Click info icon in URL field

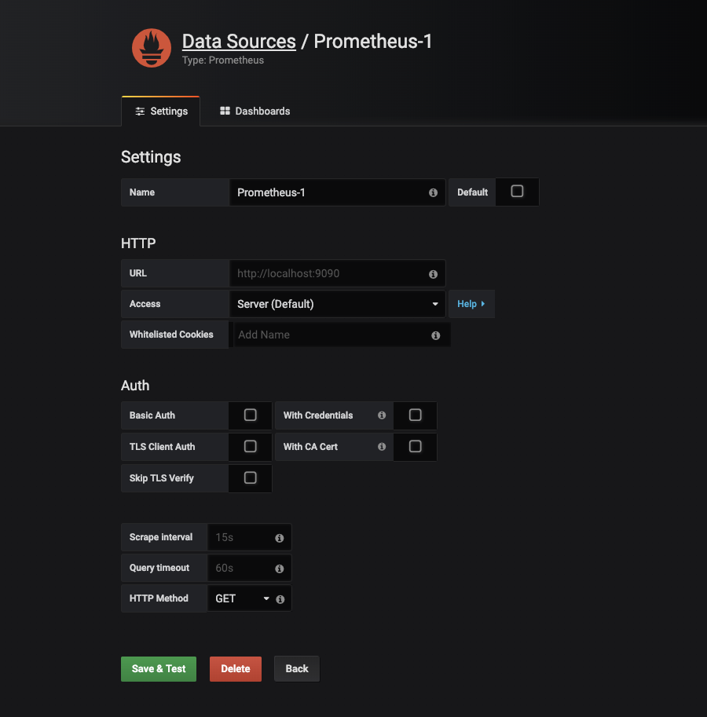click(433, 274)
